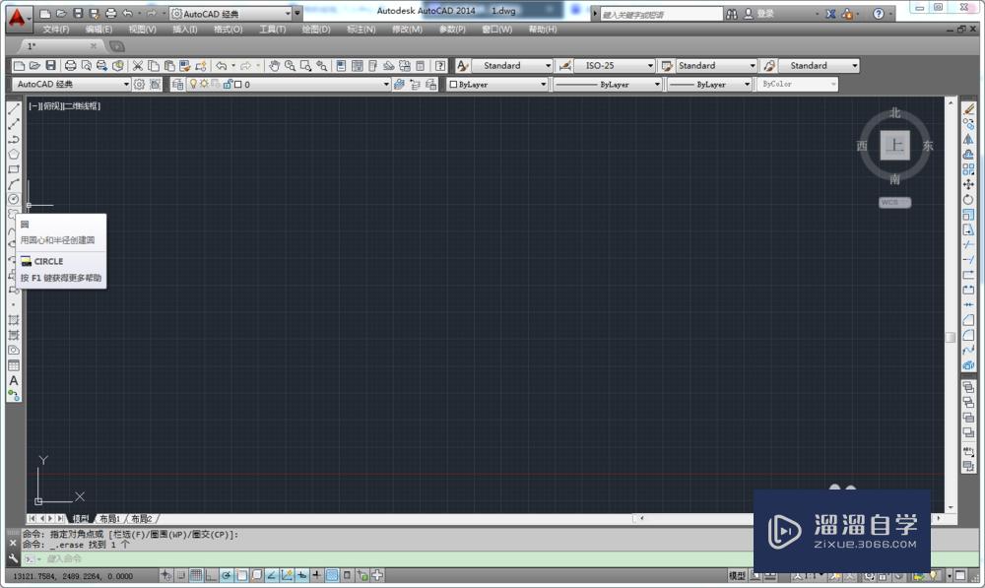The image size is (985, 588).
Task: Click the AutoCAD application menu button
Action: point(17,18)
